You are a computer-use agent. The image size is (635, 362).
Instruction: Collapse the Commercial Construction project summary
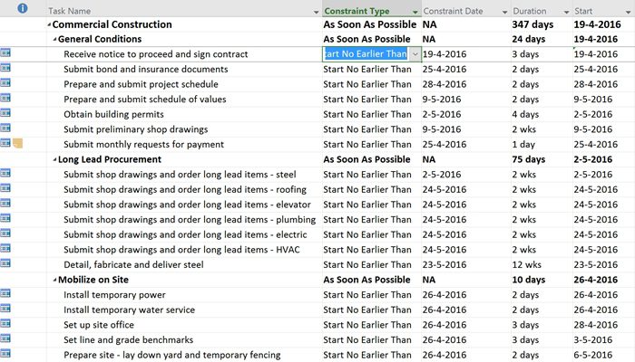click(x=49, y=25)
